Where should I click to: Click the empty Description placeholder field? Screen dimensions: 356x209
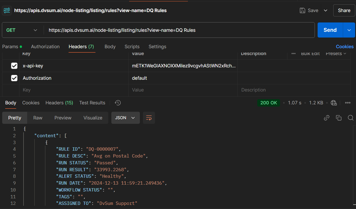coord(294,90)
